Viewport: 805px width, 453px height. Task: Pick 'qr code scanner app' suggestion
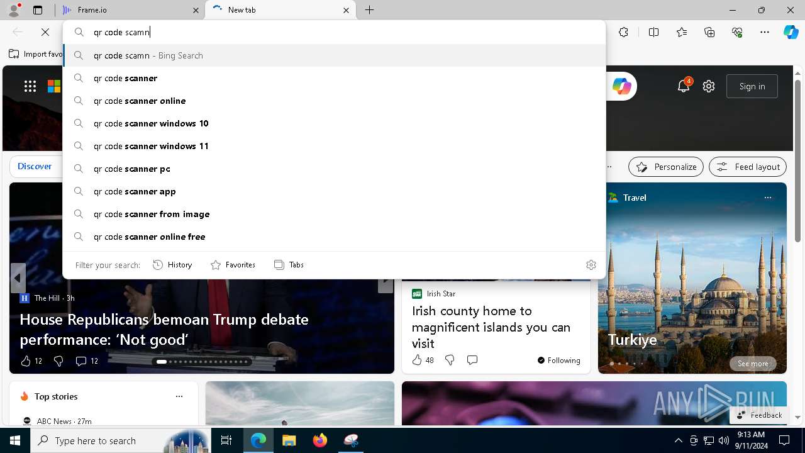pyautogui.click(x=334, y=191)
